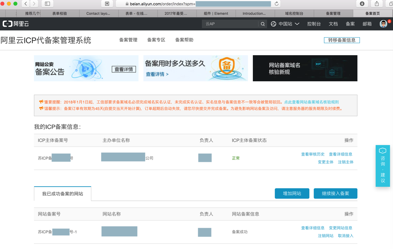Click the Aliyun logo in header

click(16, 24)
